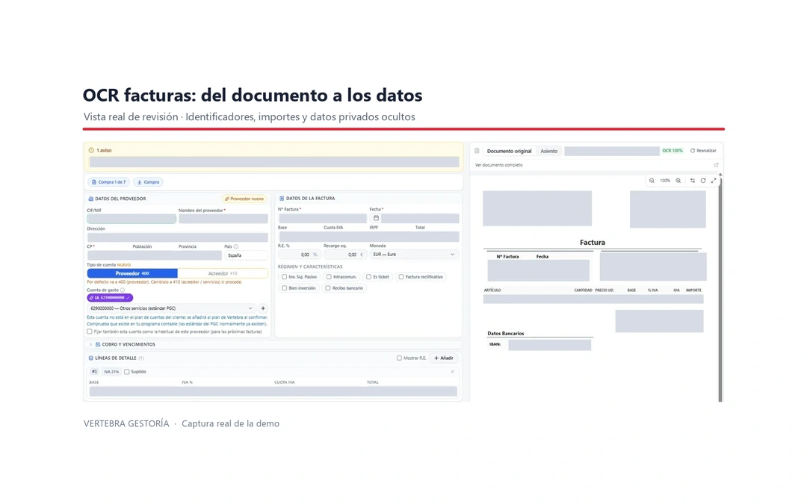Click the Proveedor nuevo badge
Viewport: 807px width, 504px height.
point(244,199)
